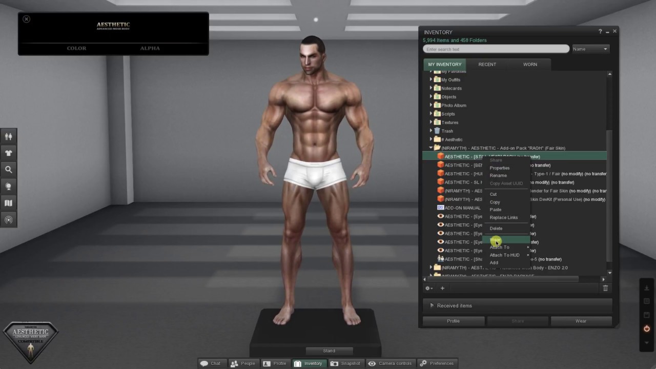
Task: Click the Trash folder bin icon
Action: [x=437, y=131]
